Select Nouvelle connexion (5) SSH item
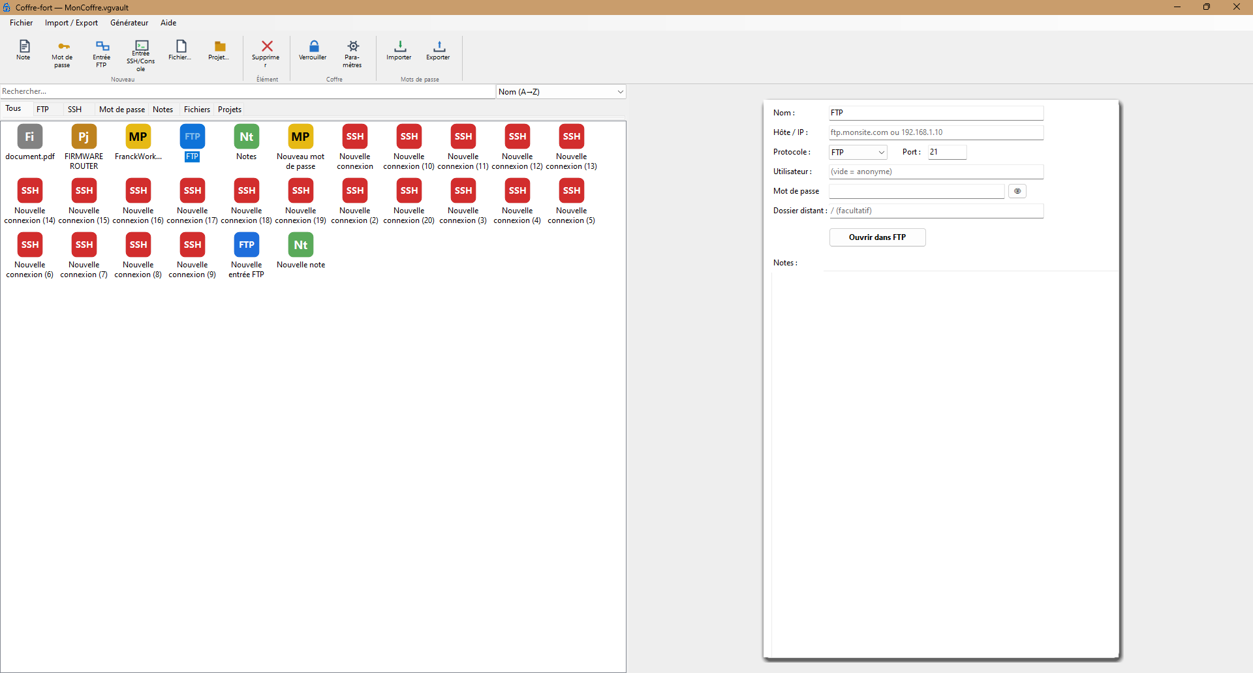Screen dimensions: 1253x673 572,202
